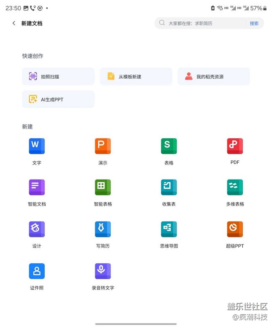Start a new 智能表格 smart sheet
The width and height of the screenshot is (272, 327).
pyautogui.click(x=103, y=188)
